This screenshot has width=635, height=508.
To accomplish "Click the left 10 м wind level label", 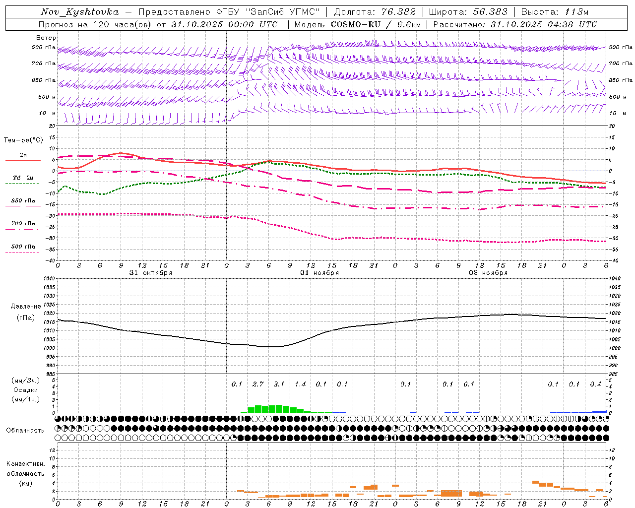I will click(48, 113).
